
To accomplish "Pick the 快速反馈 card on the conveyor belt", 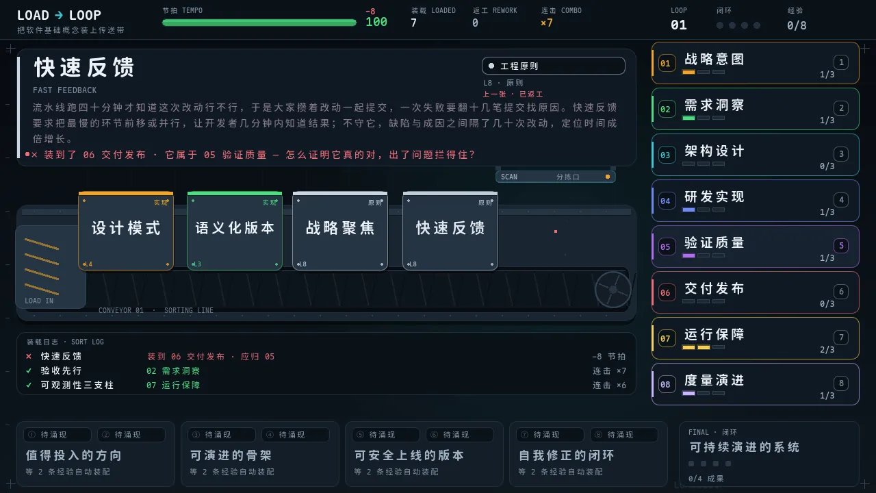I will coord(450,231).
